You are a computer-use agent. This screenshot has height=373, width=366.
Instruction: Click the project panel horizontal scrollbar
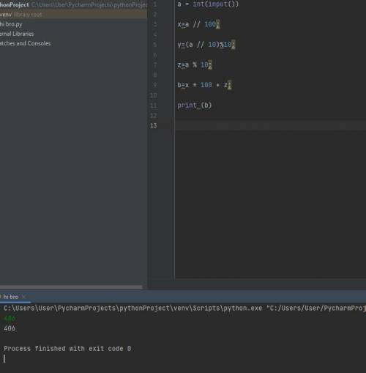click(x=71, y=287)
